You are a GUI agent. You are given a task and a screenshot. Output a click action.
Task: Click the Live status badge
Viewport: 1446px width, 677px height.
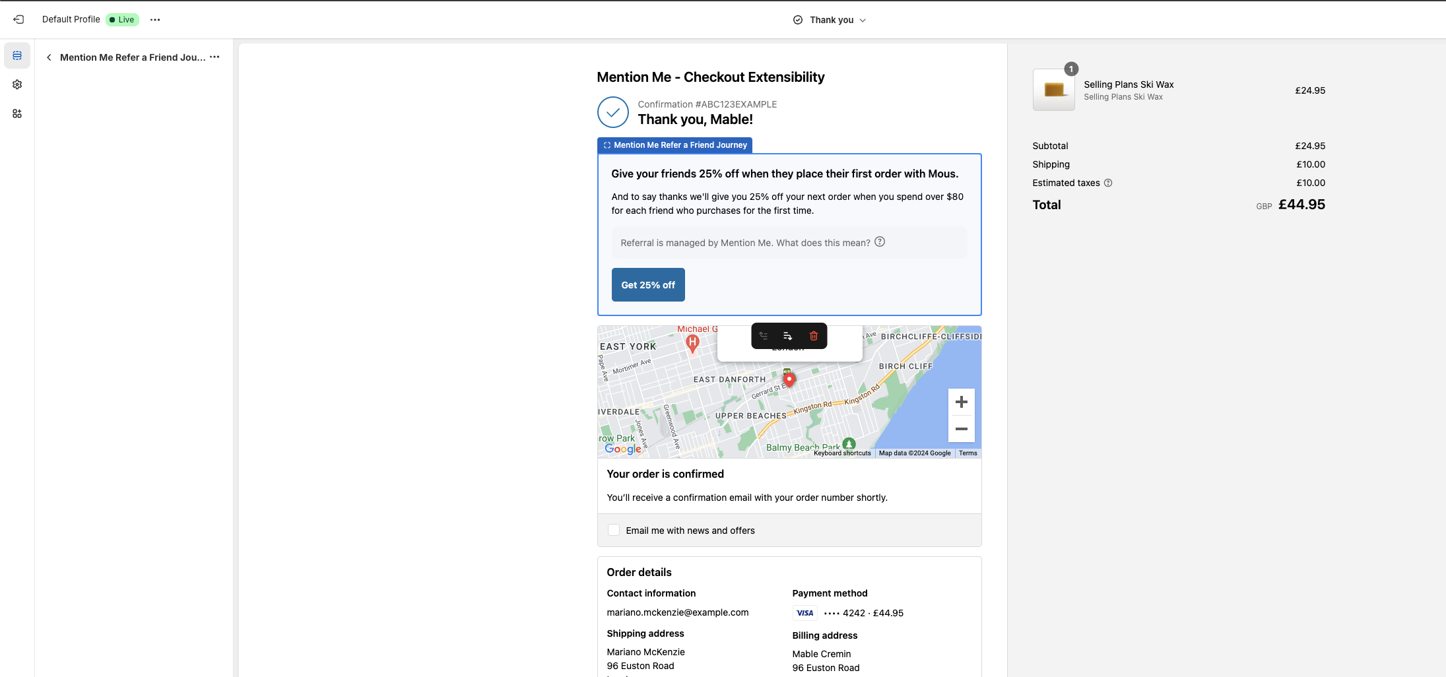coord(122,20)
